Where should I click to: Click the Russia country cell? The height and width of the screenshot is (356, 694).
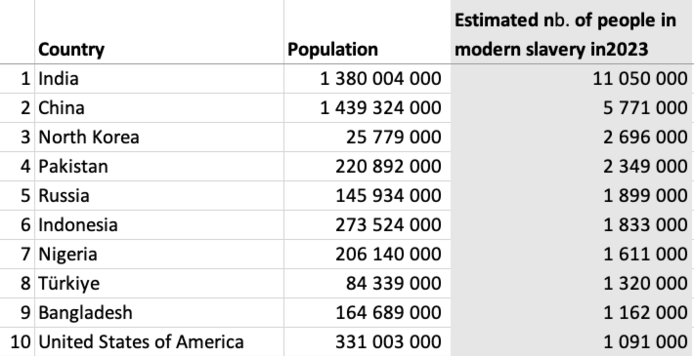coord(159,195)
